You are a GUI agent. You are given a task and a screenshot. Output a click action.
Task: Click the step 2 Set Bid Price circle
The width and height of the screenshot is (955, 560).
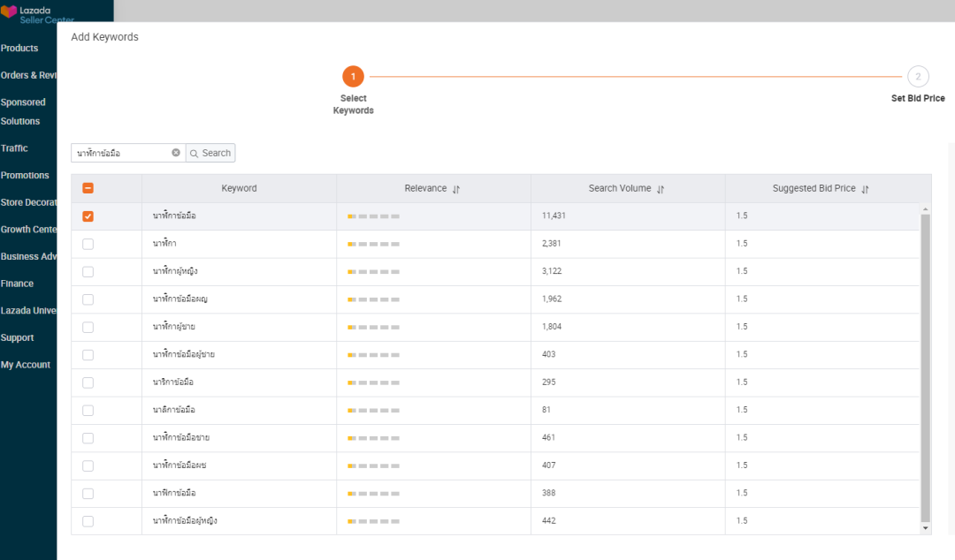(918, 77)
